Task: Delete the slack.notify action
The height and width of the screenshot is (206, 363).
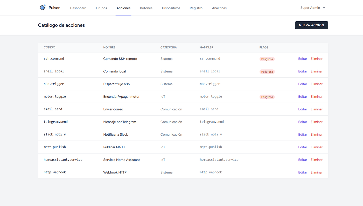Action: [317, 135]
